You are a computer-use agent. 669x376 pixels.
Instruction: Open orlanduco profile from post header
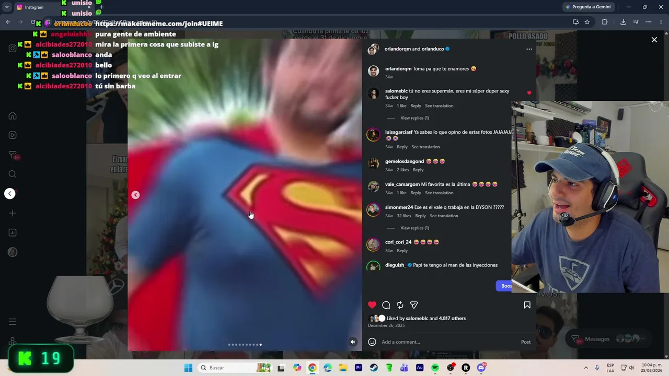point(432,49)
